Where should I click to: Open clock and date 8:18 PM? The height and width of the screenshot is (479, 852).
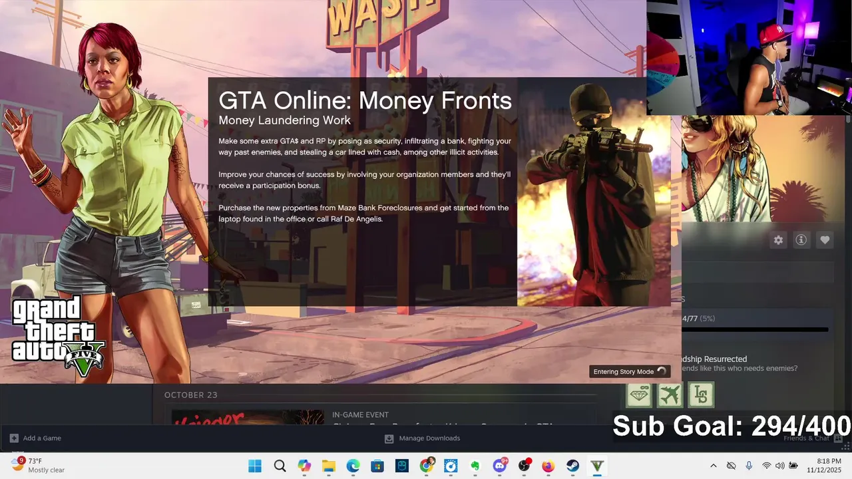click(824, 466)
